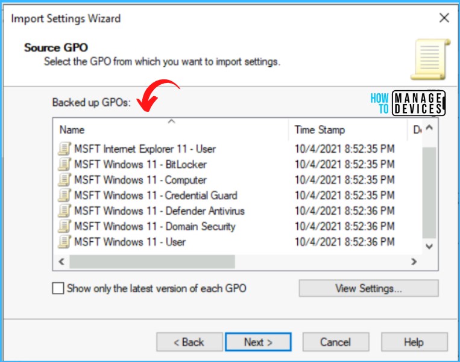The image size is (460, 362).
Task: Click the vertical scrollbar thumb
Action: coord(429,193)
